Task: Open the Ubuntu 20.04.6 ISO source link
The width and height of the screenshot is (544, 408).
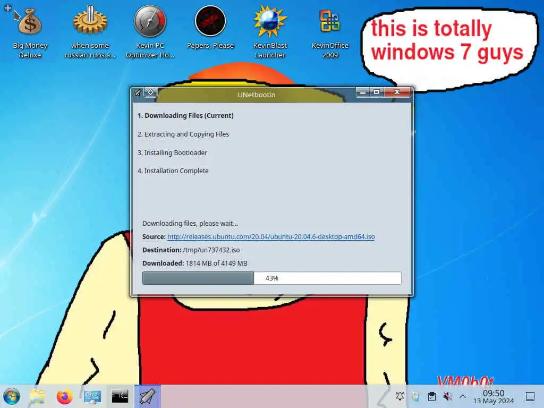Action: tap(271, 236)
